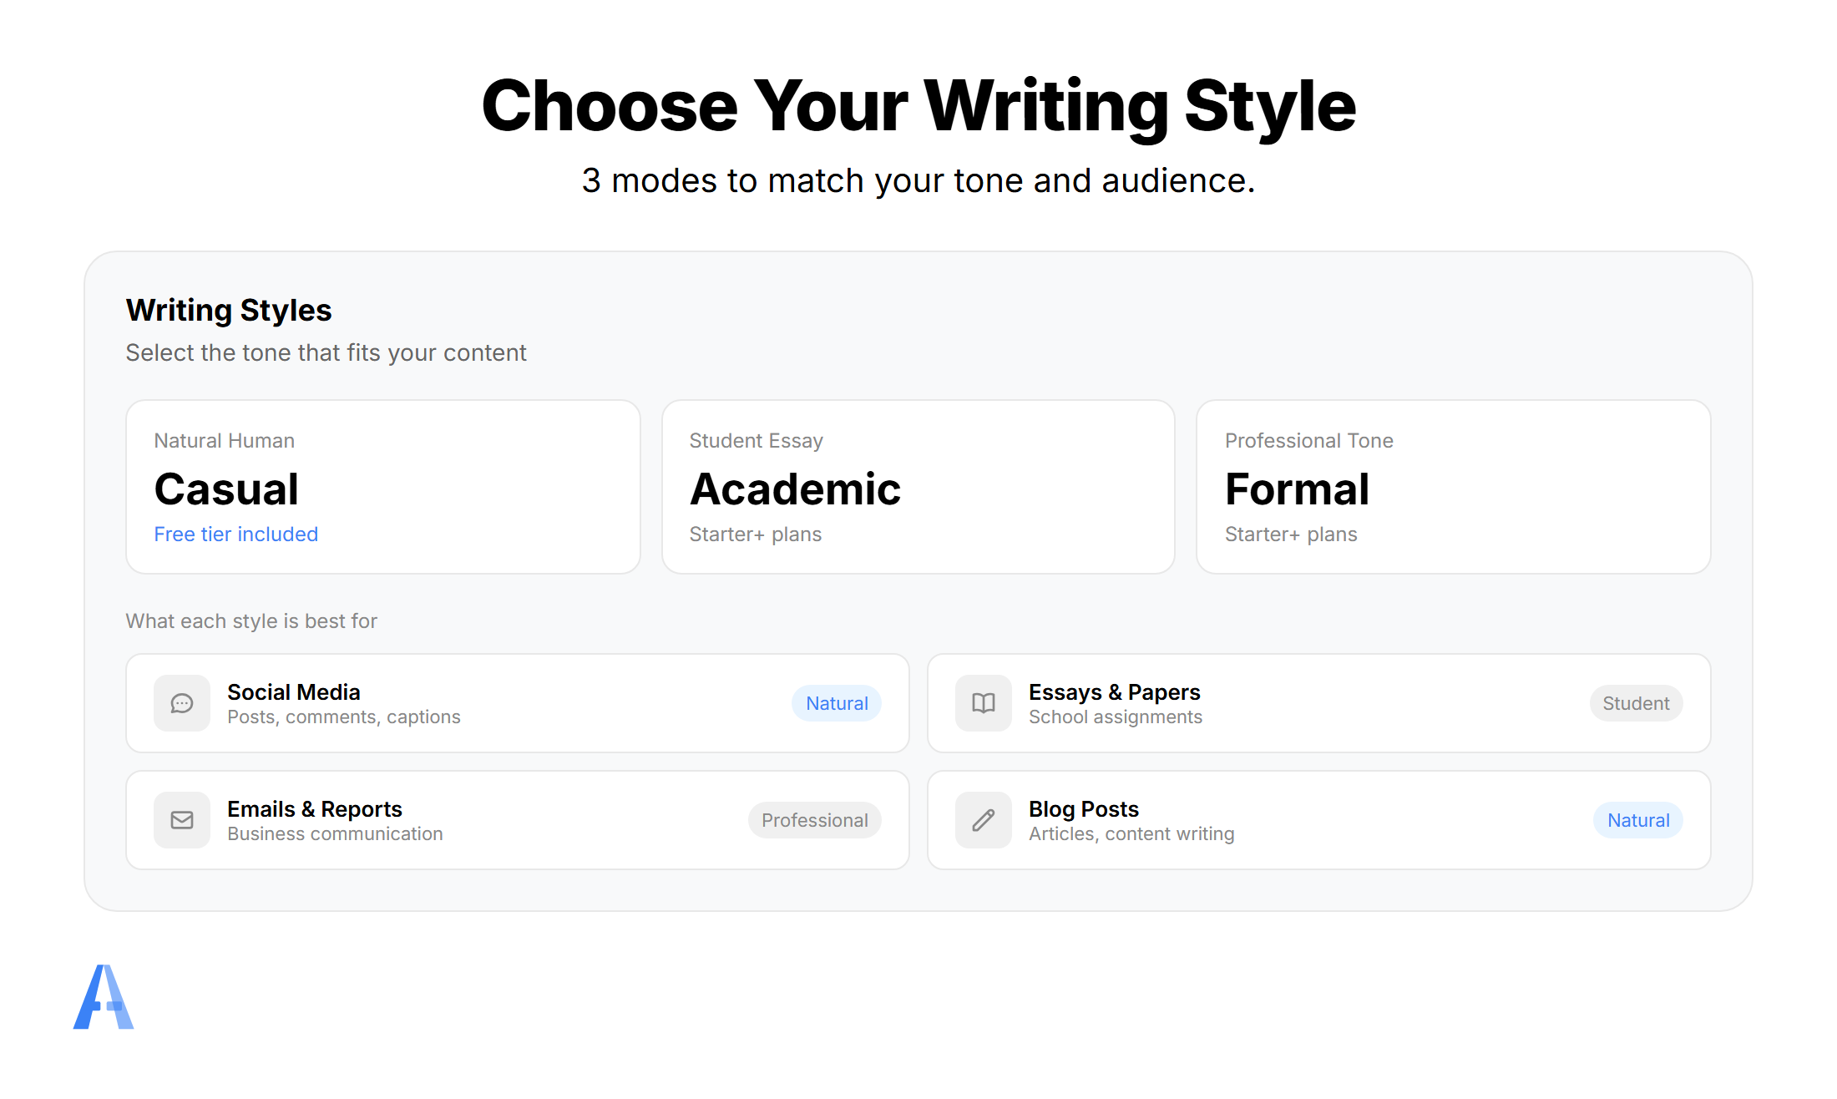
Task: Click the Free tier included link
Action: (x=236, y=534)
